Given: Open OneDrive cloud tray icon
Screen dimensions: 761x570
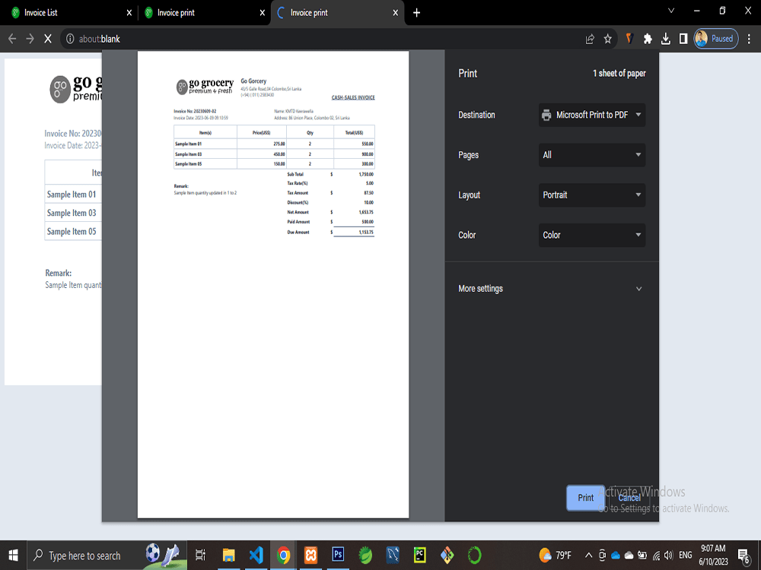Looking at the screenshot, I should (616, 556).
